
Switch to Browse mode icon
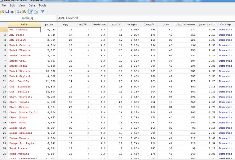[36, 12]
